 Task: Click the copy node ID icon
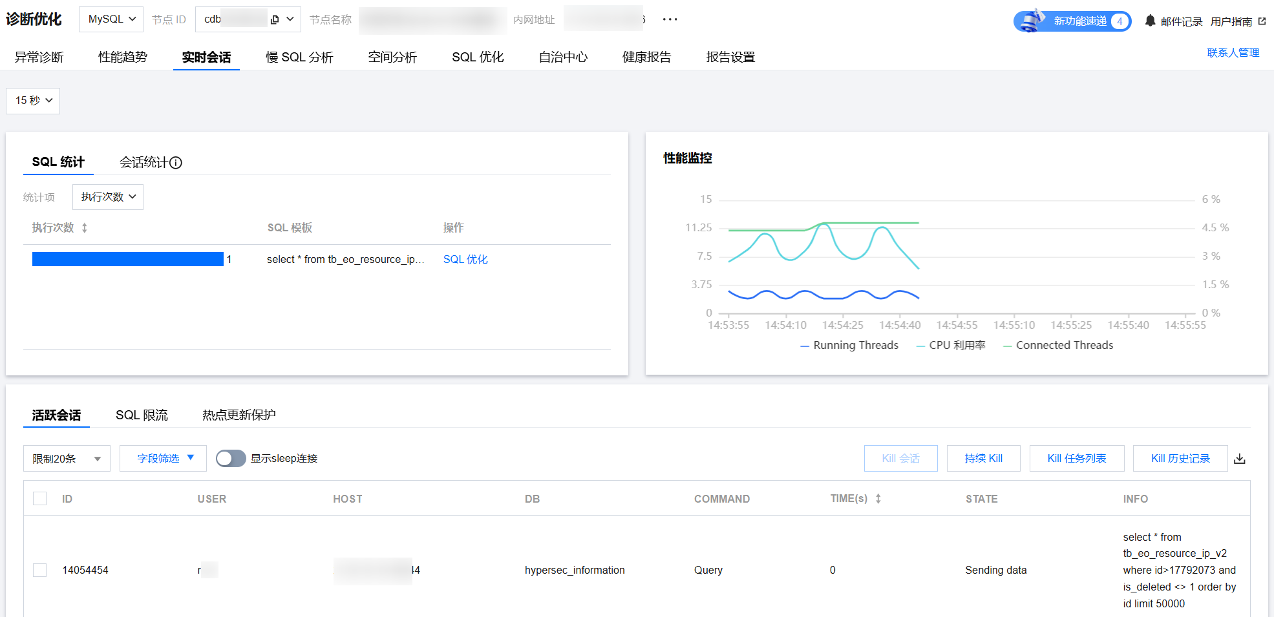coord(275,19)
